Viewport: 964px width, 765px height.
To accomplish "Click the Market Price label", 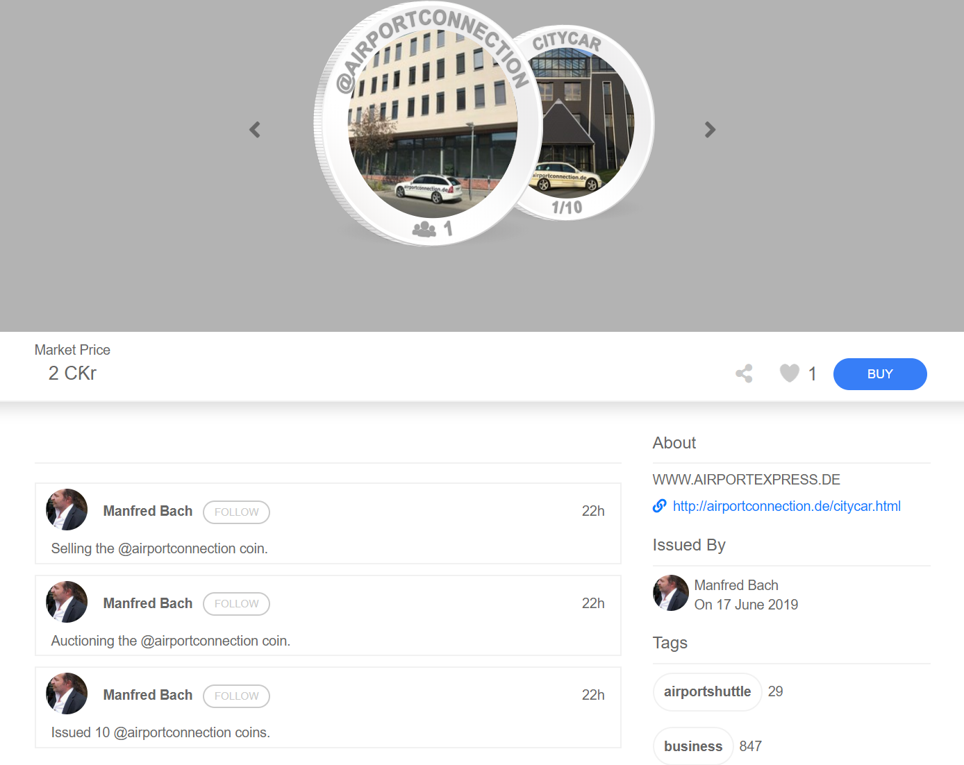I will point(72,350).
